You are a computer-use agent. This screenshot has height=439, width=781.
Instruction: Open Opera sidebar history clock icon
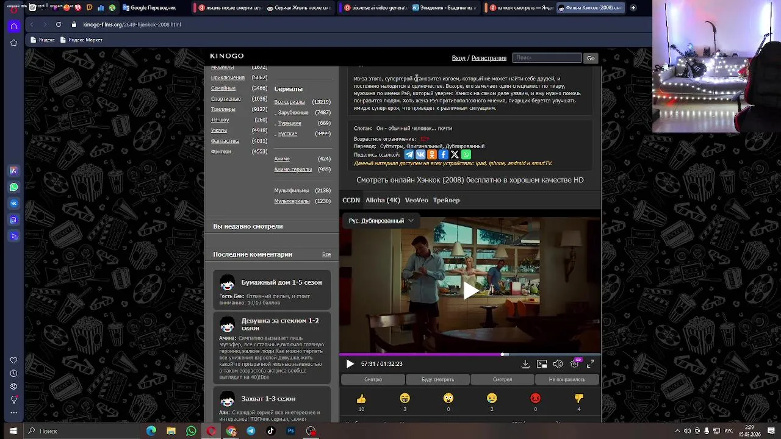coord(13,373)
